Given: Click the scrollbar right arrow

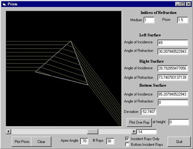Looking at the screenshot, I should [x=134, y=131].
